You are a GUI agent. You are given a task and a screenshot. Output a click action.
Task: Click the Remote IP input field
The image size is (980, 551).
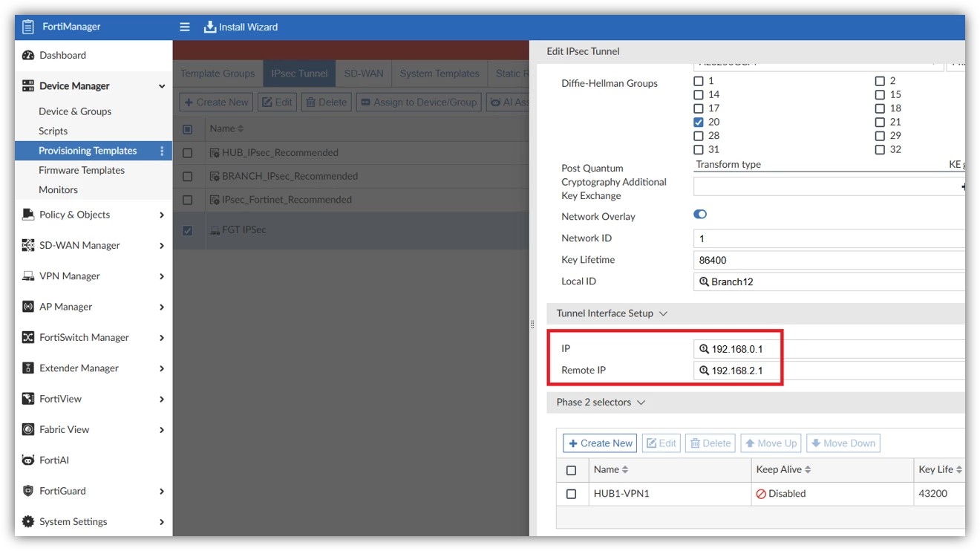pyautogui.click(x=829, y=371)
